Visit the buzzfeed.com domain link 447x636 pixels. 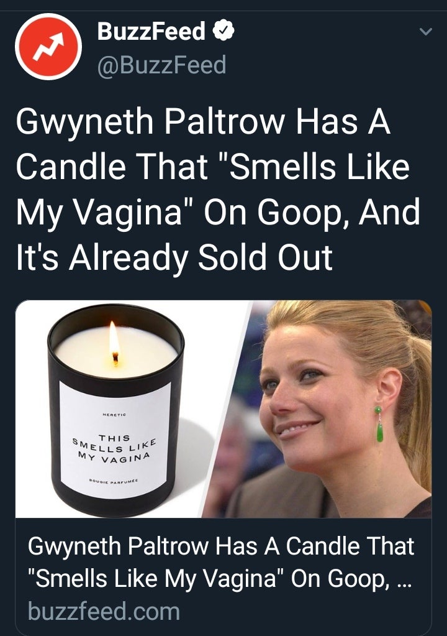point(104,611)
